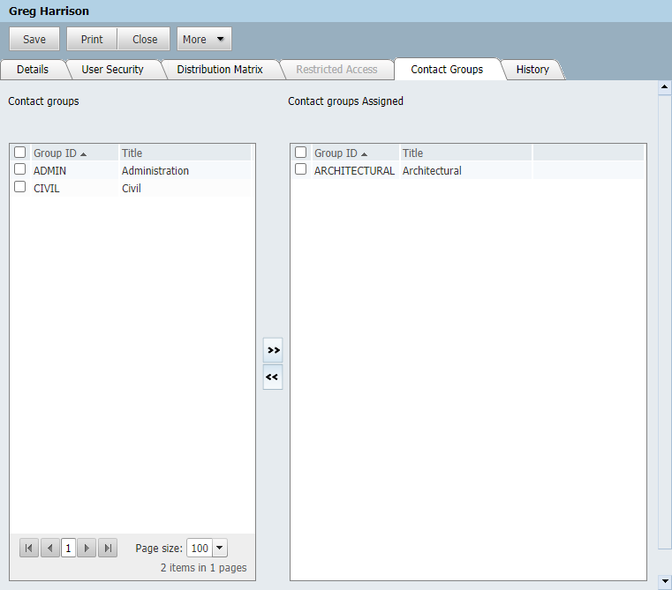The image size is (672, 590).
Task: Go to first page of contact groups
Action: pyautogui.click(x=29, y=548)
